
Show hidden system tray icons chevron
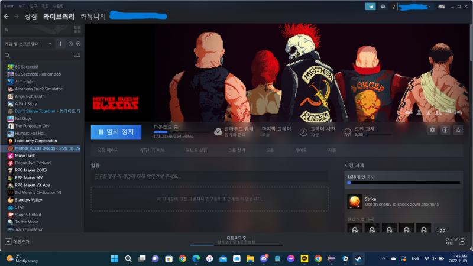[x=383, y=259]
